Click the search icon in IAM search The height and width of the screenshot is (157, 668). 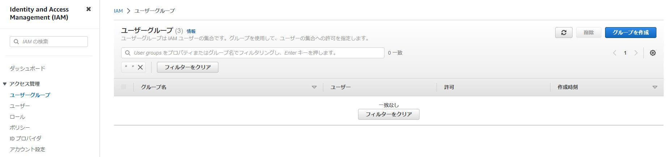click(16, 42)
